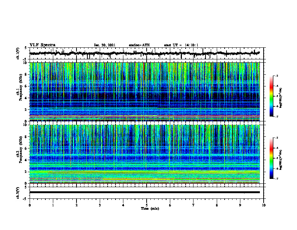Screen dimensions: 297x230
Task: Click the ch.1 frequency axis "8" tick label
Action: pos(26,74)
